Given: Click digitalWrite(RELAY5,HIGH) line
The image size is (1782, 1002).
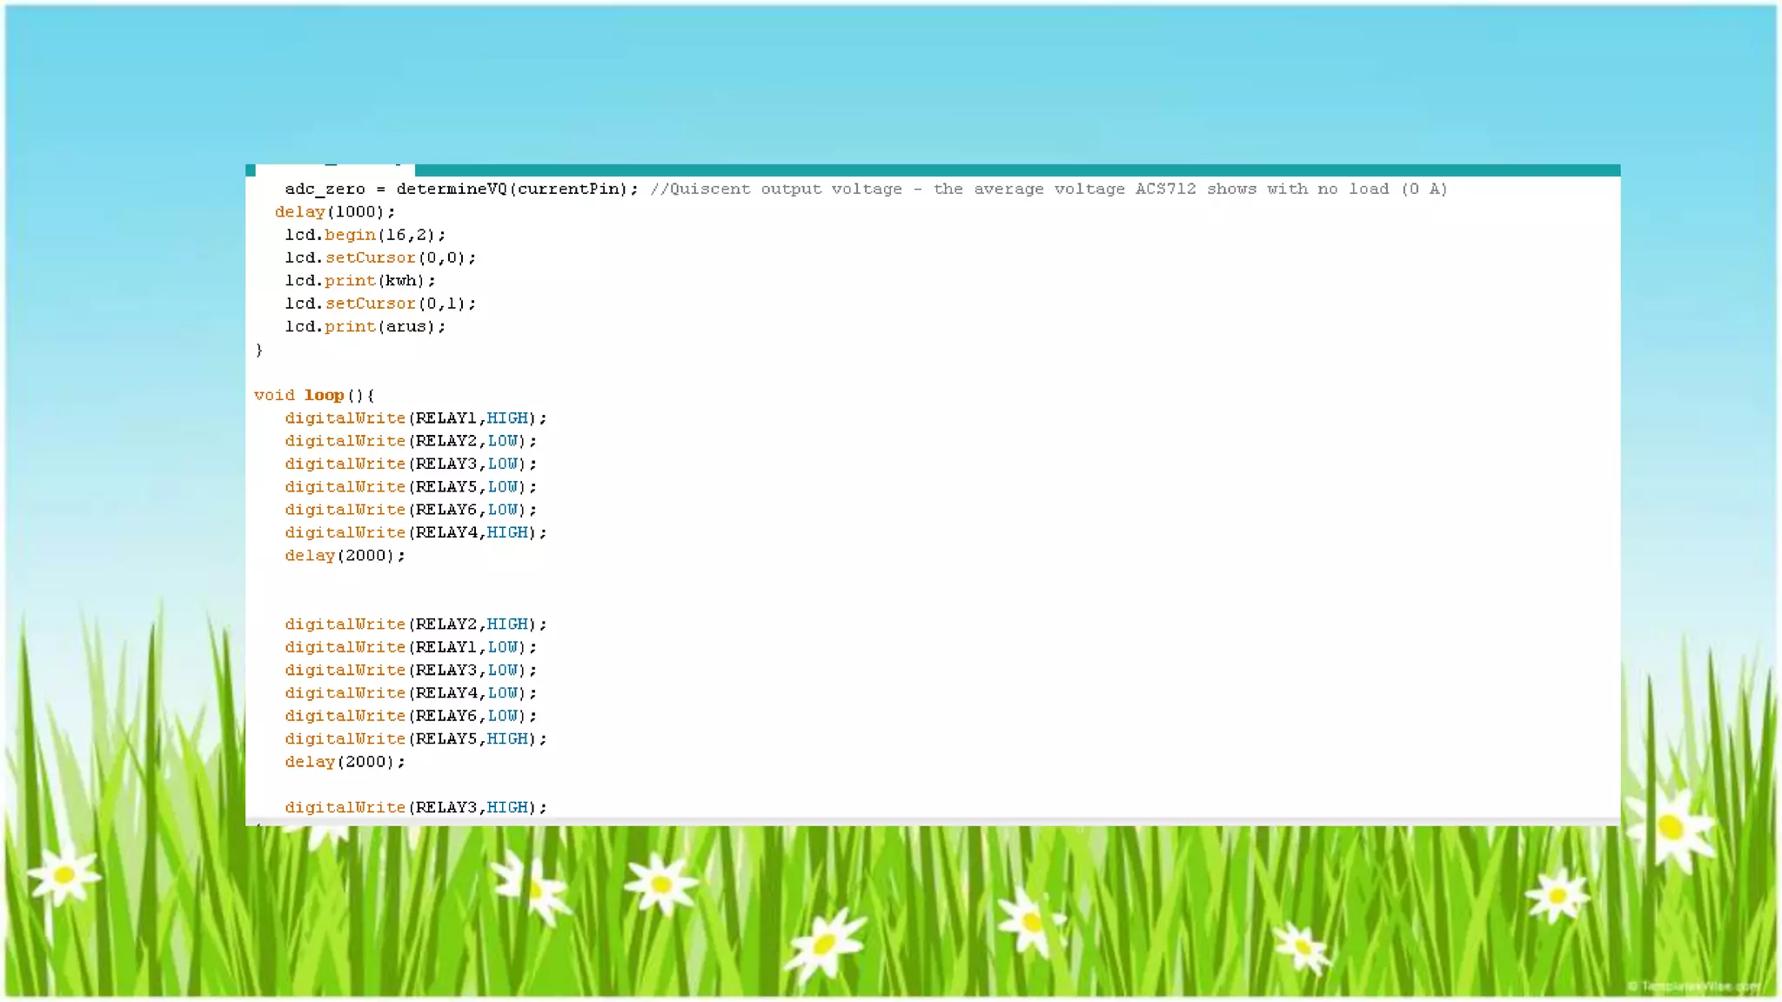Looking at the screenshot, I should click(415, 739).
